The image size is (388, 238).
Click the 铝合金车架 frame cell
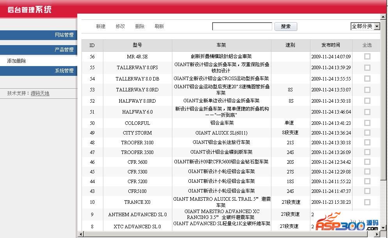click(x=222, y=123)
